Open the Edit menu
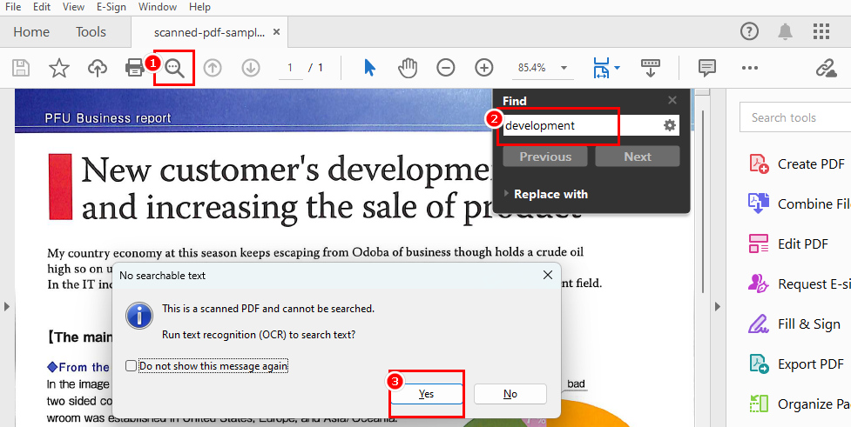Image resolution: width=851 pixels, height=427 pixels. 42,7
